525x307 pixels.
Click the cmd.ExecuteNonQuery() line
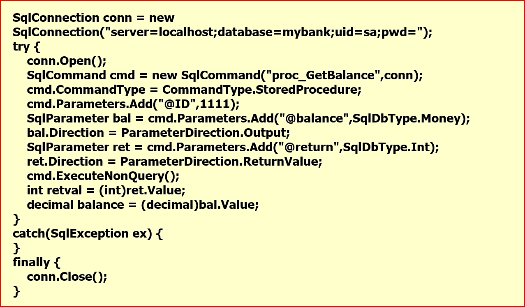tap(103, 176)
